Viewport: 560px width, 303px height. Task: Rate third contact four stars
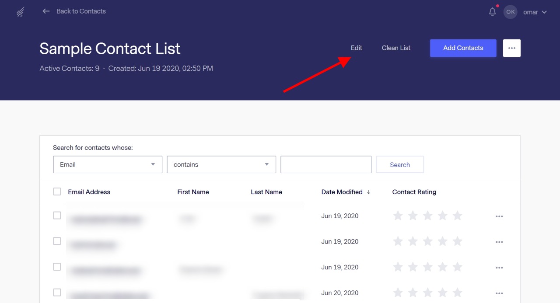coord(442,267)
